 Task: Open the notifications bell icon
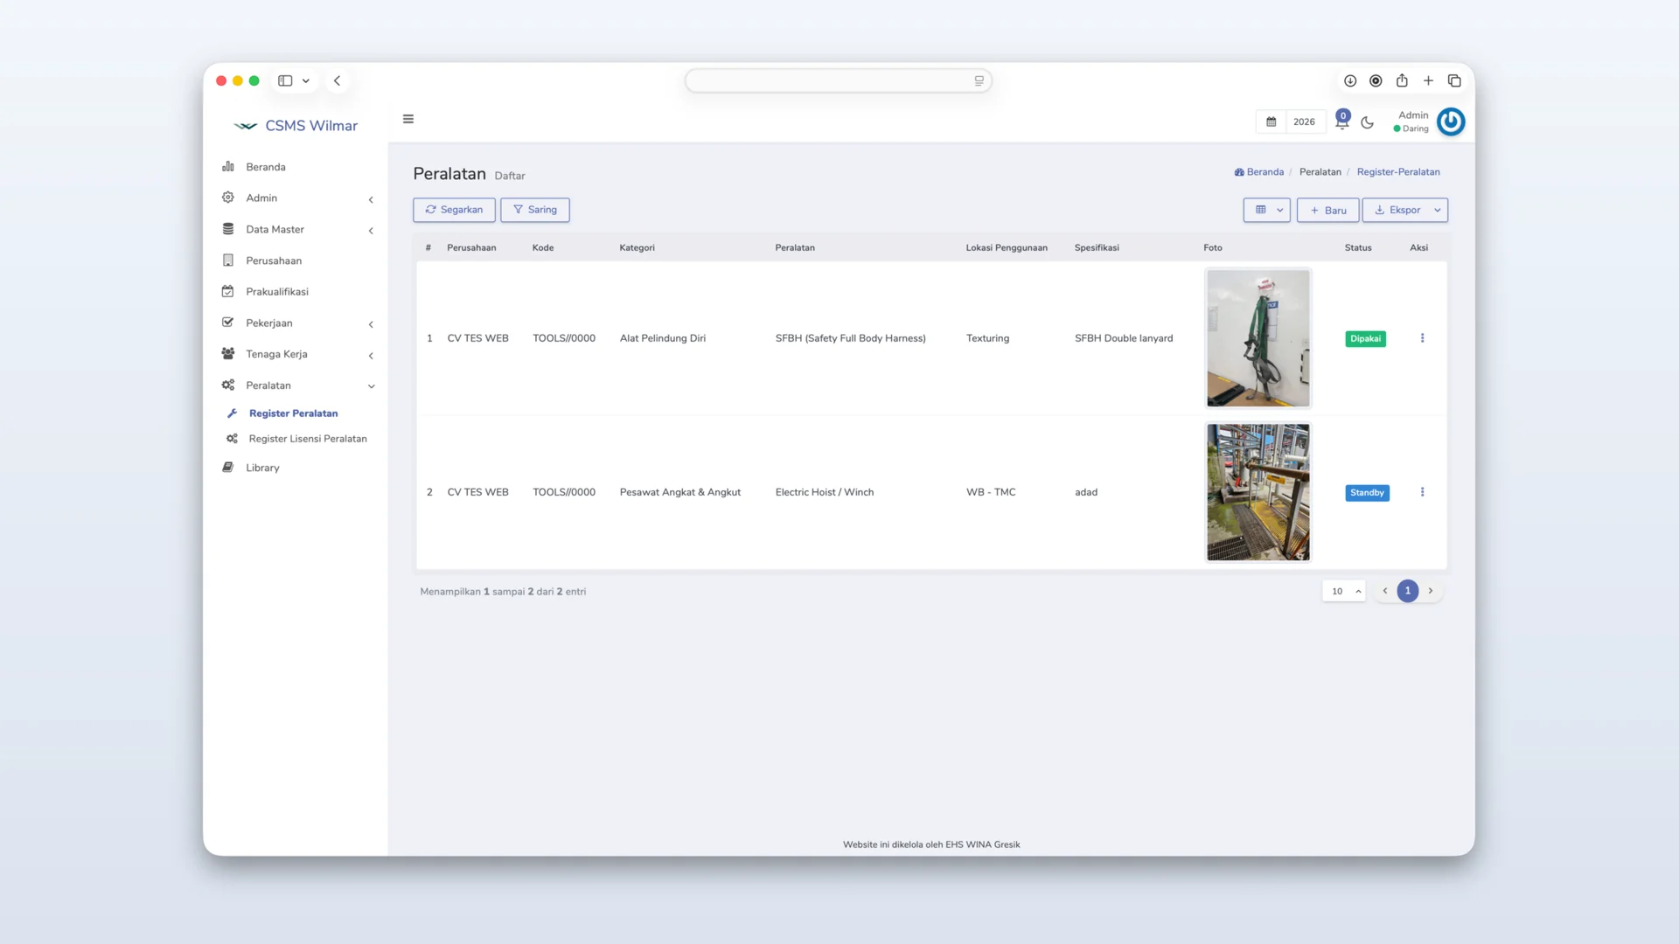coord(1341,122)
